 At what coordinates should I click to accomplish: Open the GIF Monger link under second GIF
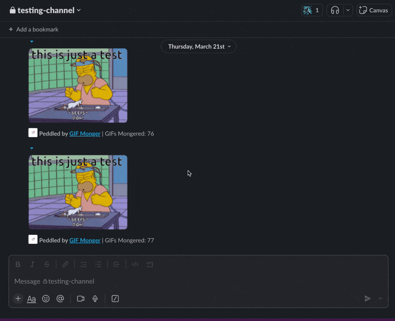pyautogui.click(x=84, y=241)
